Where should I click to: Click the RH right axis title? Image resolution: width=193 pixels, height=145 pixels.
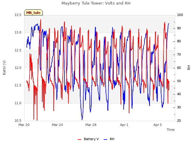pyautogui.click(x=189, y=68)
